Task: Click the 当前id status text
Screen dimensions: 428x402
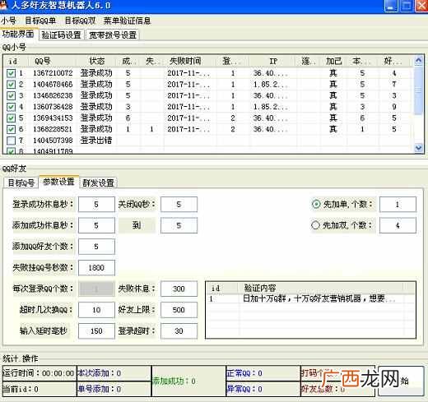Action: tap(21, 389)
